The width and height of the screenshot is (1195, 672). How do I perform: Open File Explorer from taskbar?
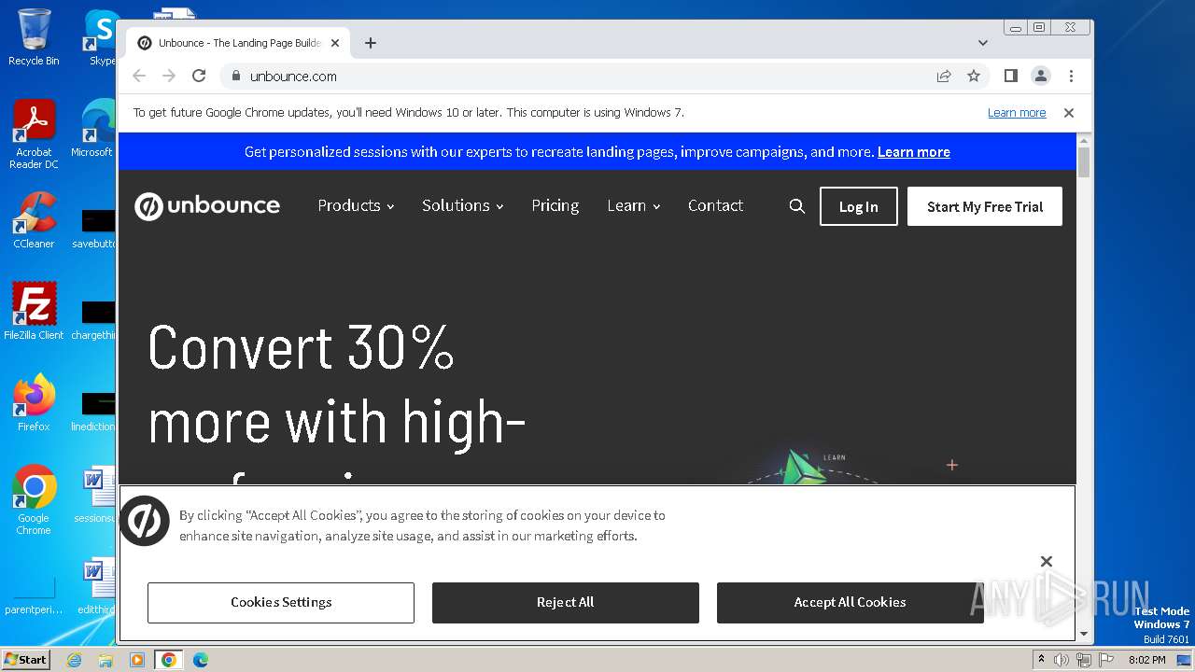(105, 660)
